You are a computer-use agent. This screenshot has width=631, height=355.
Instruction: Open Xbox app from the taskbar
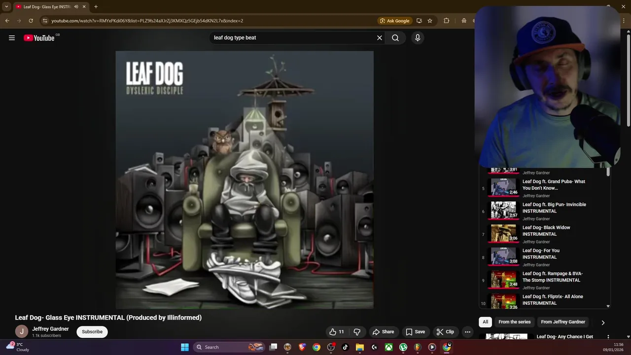point(389,347)
